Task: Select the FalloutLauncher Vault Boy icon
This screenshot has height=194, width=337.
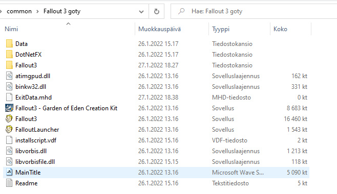Action: click(9, 129)
